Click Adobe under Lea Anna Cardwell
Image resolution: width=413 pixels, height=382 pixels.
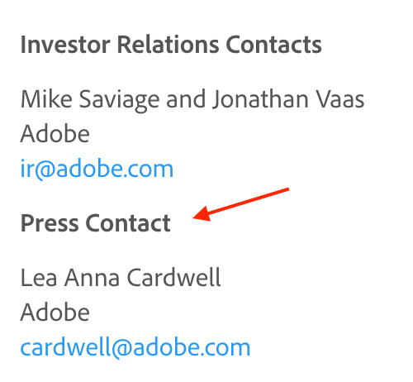click(x=55, y=312)
